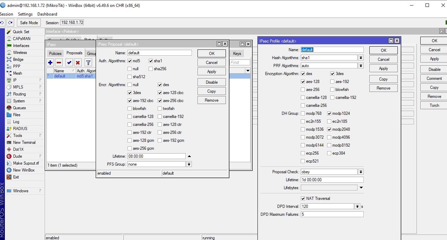Click red X disable icon

point(78,63)
